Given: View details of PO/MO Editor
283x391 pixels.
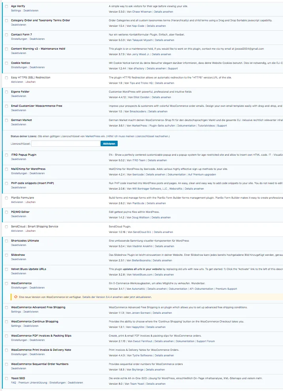Looking at the screenshot, I should 161,218.
